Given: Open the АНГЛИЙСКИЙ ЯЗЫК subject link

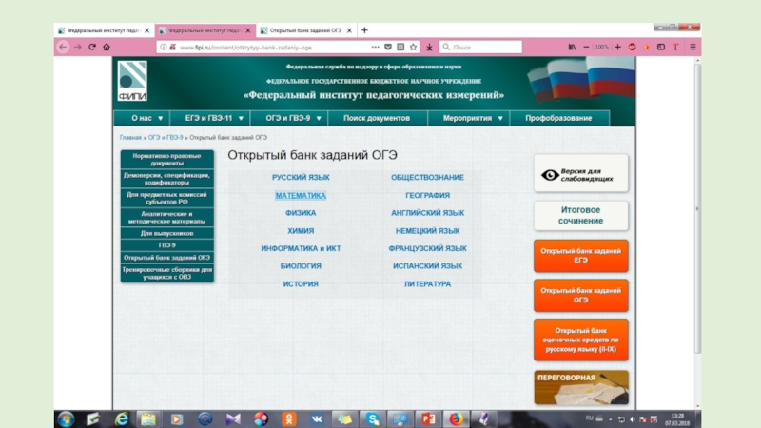Looking at the screenshot, I should (x=427, y=213).
